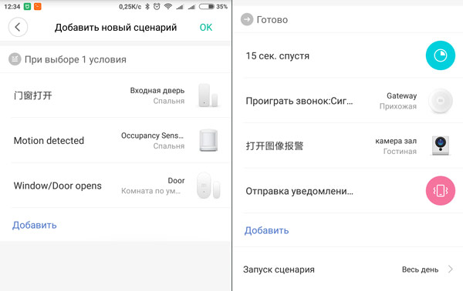Tap the Гостиная room label

[400, 151]
